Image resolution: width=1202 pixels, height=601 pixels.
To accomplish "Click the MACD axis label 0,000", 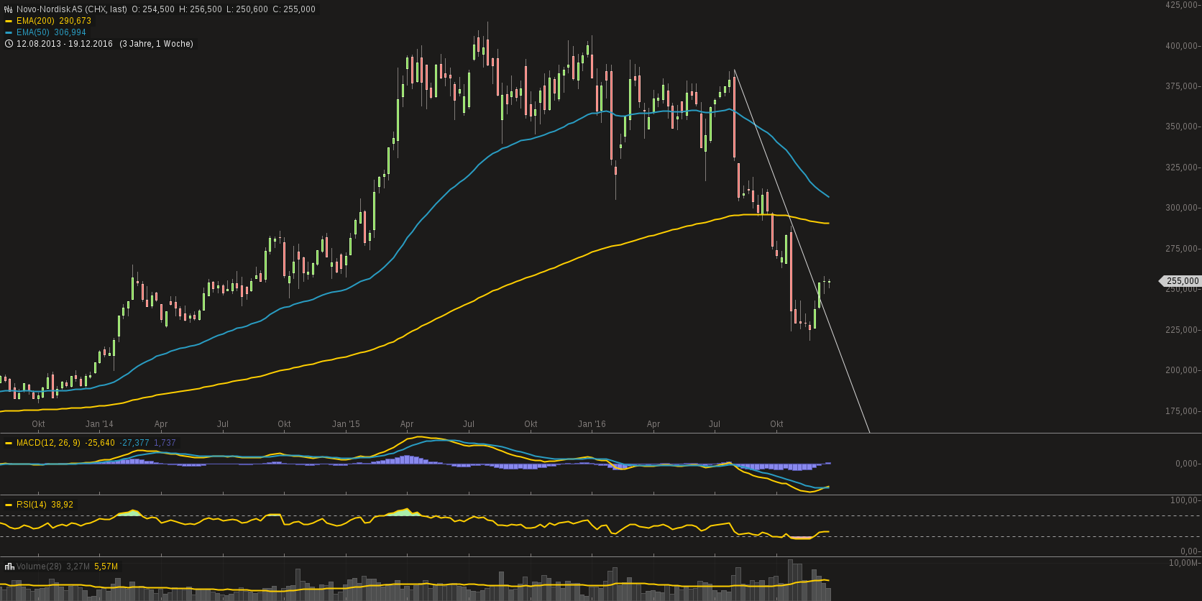I will 1187,464.
